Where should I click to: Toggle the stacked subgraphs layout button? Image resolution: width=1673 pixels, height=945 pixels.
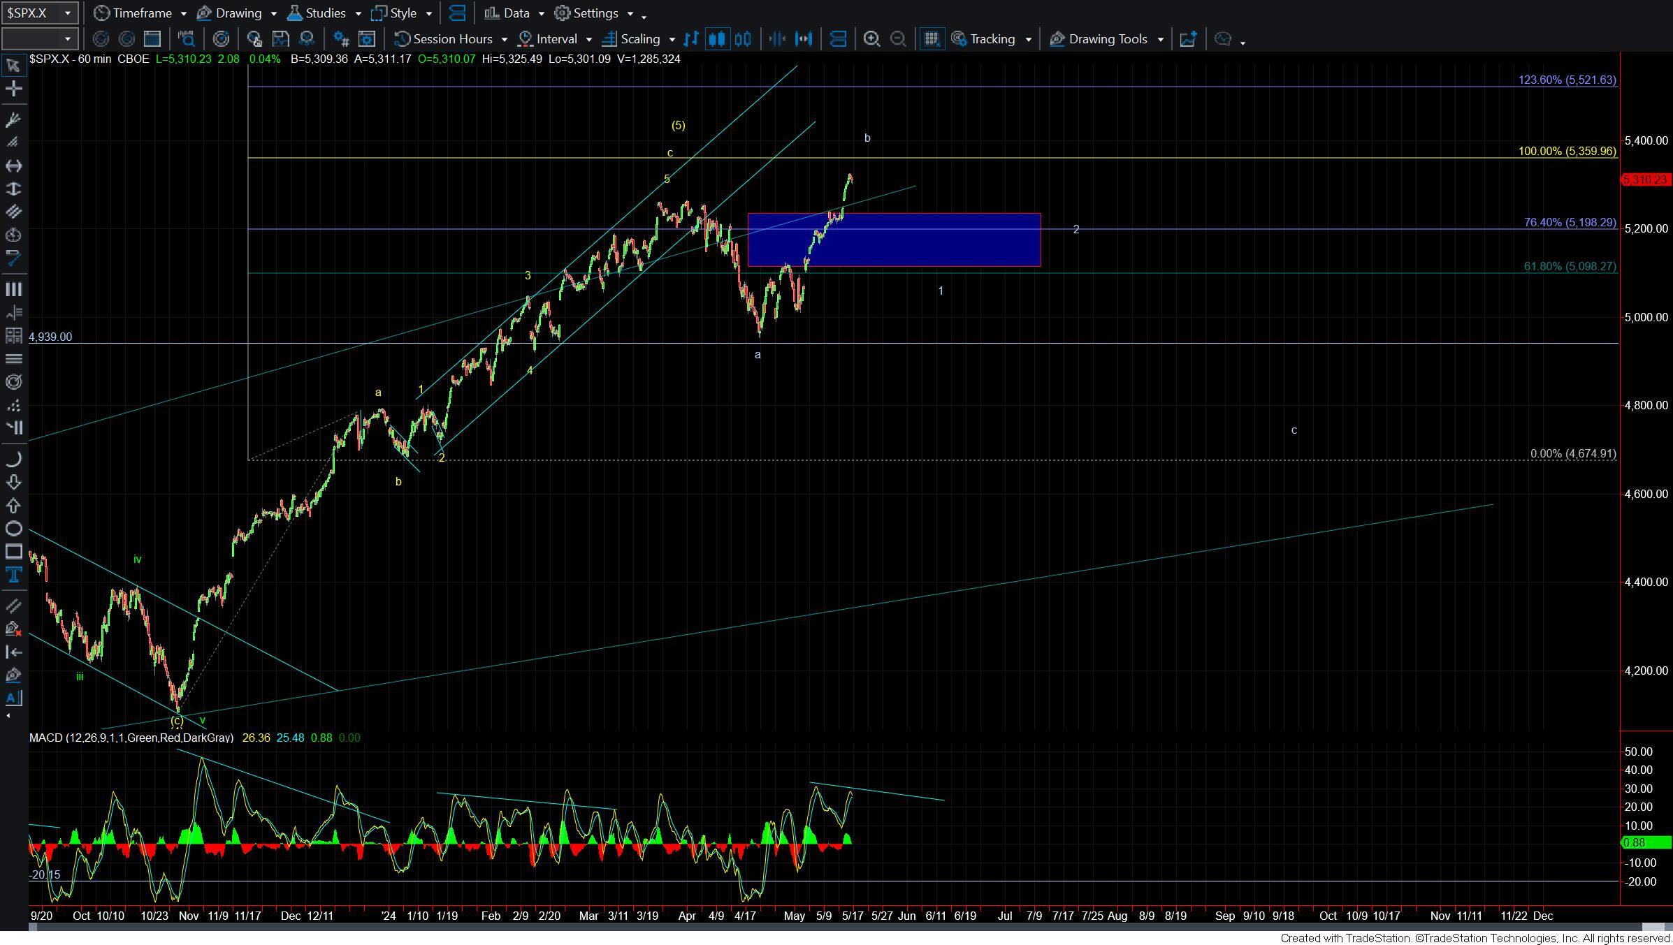[x=838, y=39]
